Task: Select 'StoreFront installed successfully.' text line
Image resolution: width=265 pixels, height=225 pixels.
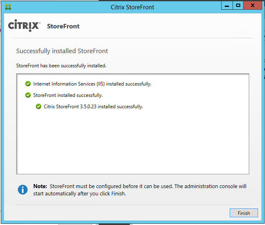Action: (x=68, y=95)
